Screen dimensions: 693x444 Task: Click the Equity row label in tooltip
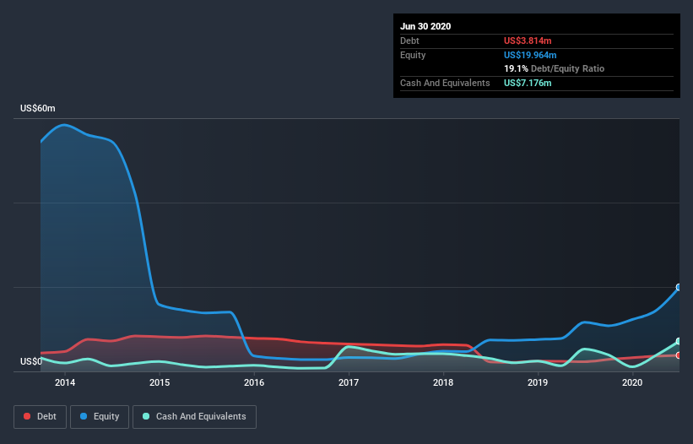click(x=413, y=55)
